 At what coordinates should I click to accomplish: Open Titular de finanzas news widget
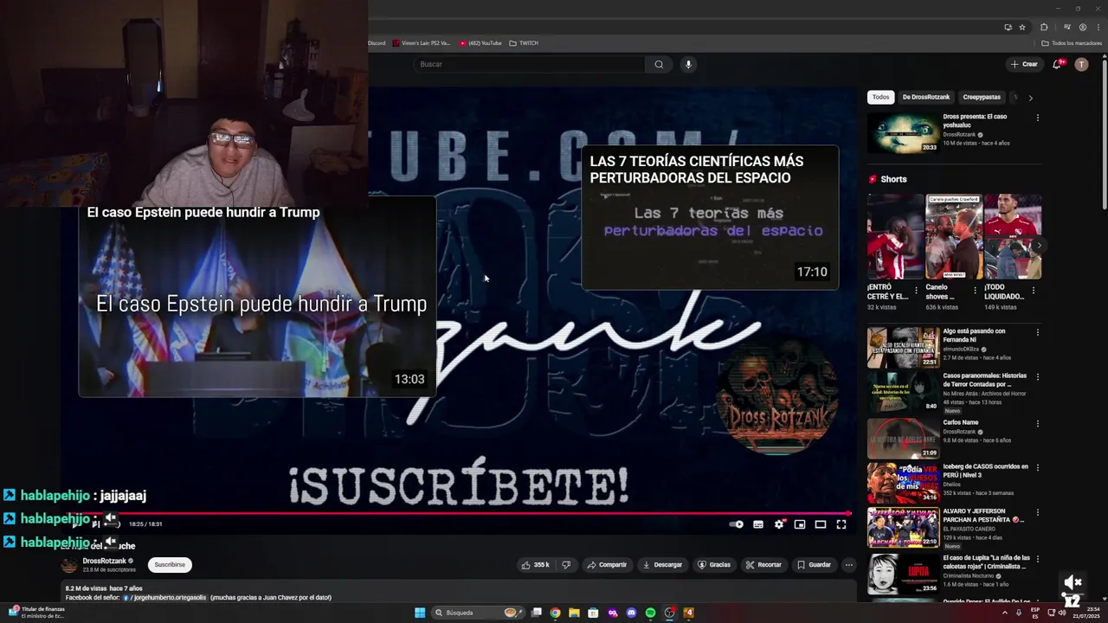pos(36,613)
